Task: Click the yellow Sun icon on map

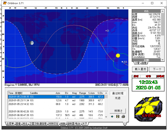Action: [x=118, y=55]
